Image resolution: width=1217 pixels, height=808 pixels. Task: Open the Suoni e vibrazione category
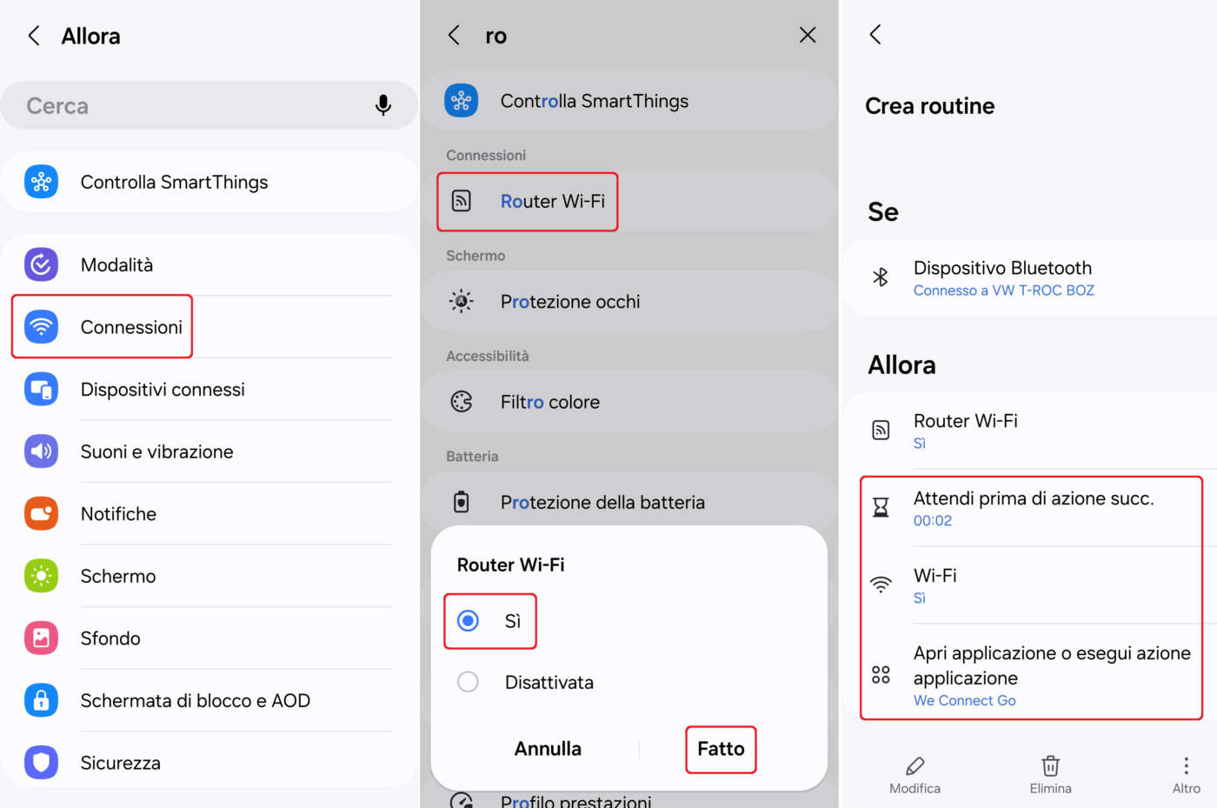tap(156, 451)
